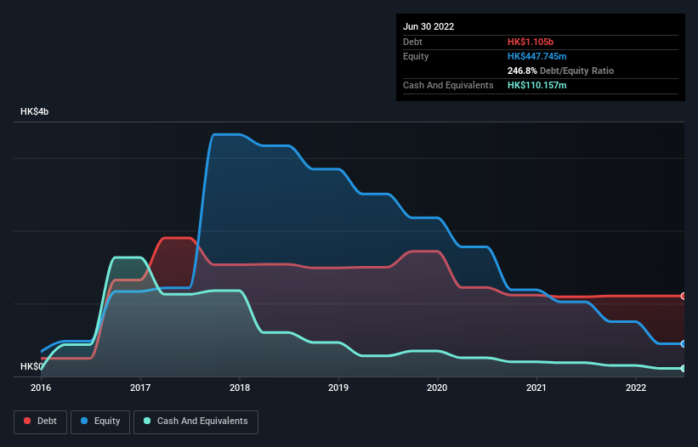Viewport: 698px width, 447px height.
Task: Click the 2017 axis label
Action: click(140, 388)
